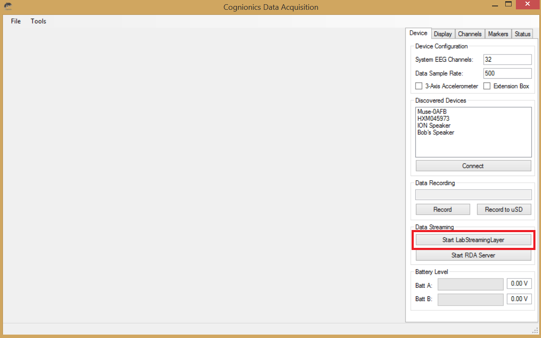The width and height of the screenshot is (541, 338).
Task: Minimize the Cognionics Data Acquisition window
Action: coord(495,5)
